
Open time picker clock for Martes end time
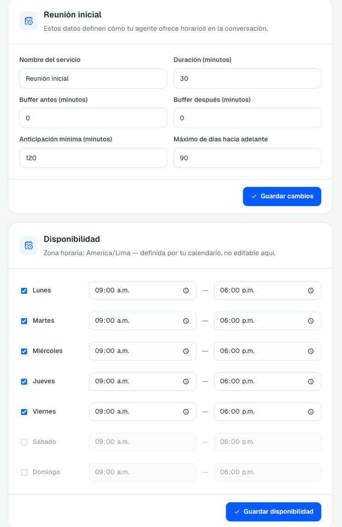pyautogui.click(x=311, y=321)
